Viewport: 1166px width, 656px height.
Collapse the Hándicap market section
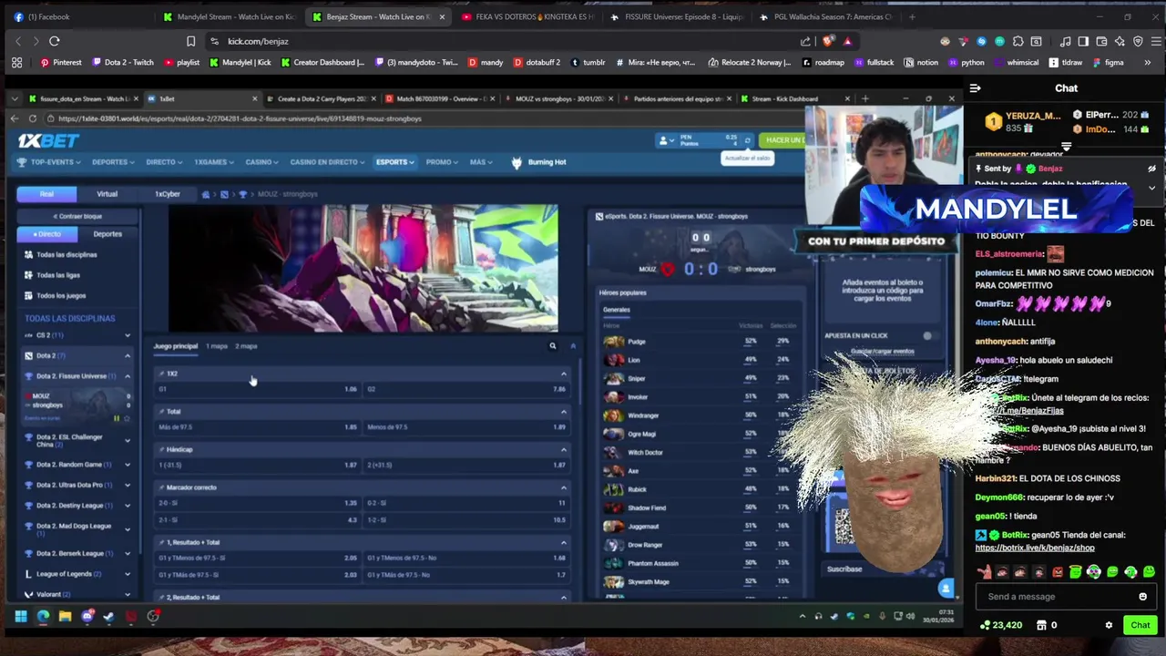click(563, 449)
